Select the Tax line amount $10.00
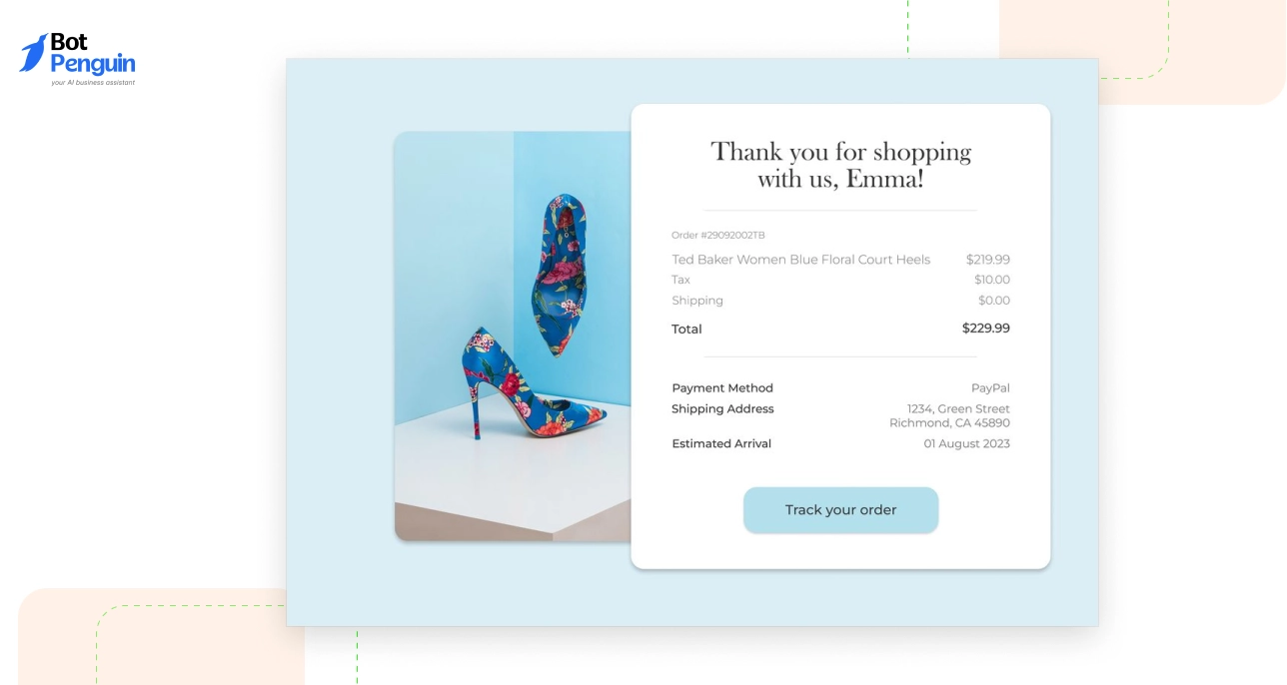The height and width of the screenshot is (685, 1287). (992, 280)
